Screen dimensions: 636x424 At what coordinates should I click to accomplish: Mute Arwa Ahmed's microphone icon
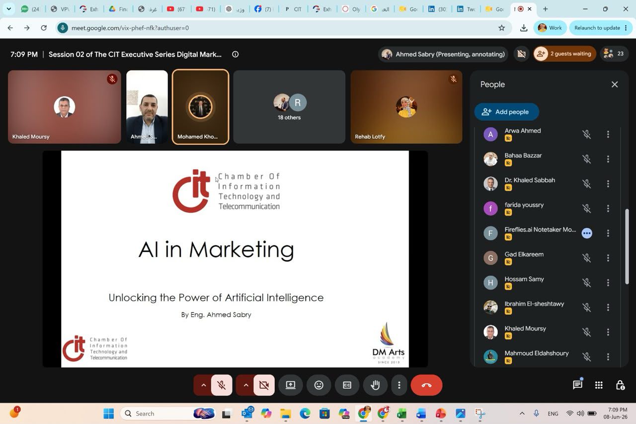click(x=587, y=134)
